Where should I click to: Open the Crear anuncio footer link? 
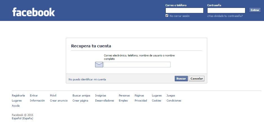tap(59, 101)
